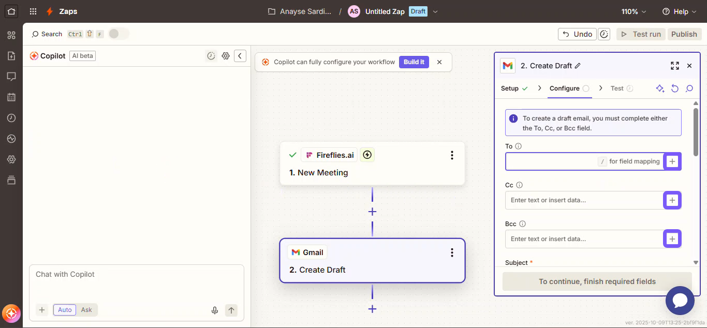The width and height of the screenshot is (707, 328).
Task: Open Fireflies.ai step three-dot menu
Action: 452,155
